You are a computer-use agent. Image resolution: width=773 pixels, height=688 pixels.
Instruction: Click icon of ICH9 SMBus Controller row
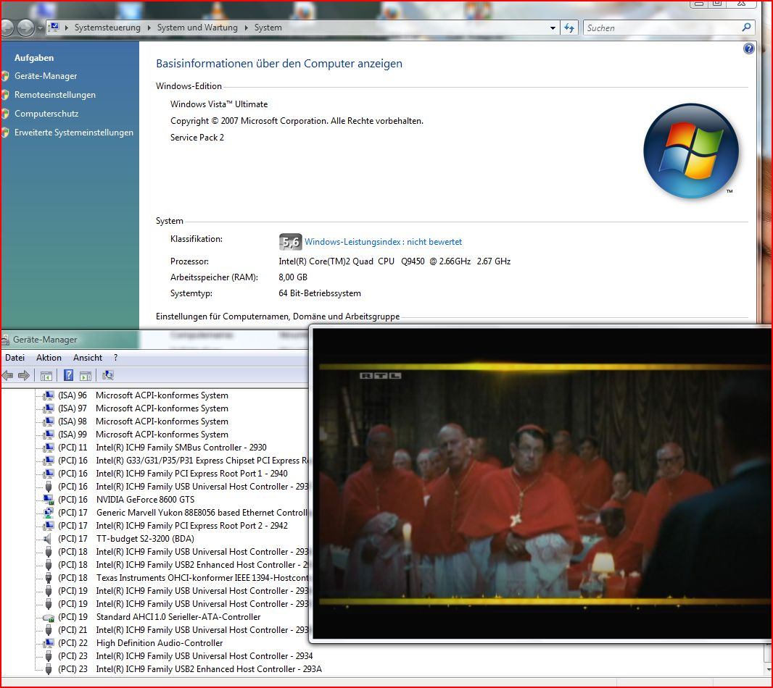(x=49, y=448)
